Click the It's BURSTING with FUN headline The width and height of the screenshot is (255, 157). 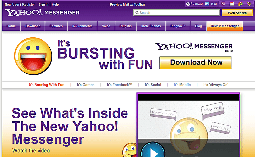point(105,55)
